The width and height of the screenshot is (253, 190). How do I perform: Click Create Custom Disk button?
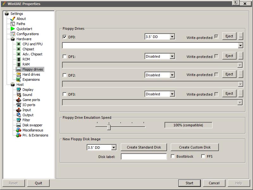[x=195, y=147]
